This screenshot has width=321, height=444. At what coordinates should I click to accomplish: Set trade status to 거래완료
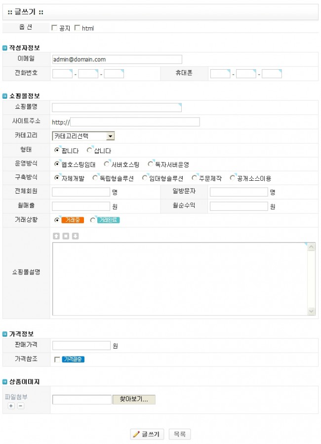click(x=92, y=220)
